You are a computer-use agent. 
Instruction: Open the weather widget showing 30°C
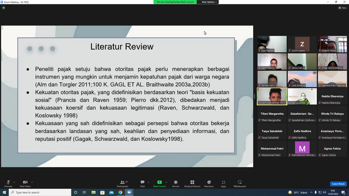(x=298, y=192)
